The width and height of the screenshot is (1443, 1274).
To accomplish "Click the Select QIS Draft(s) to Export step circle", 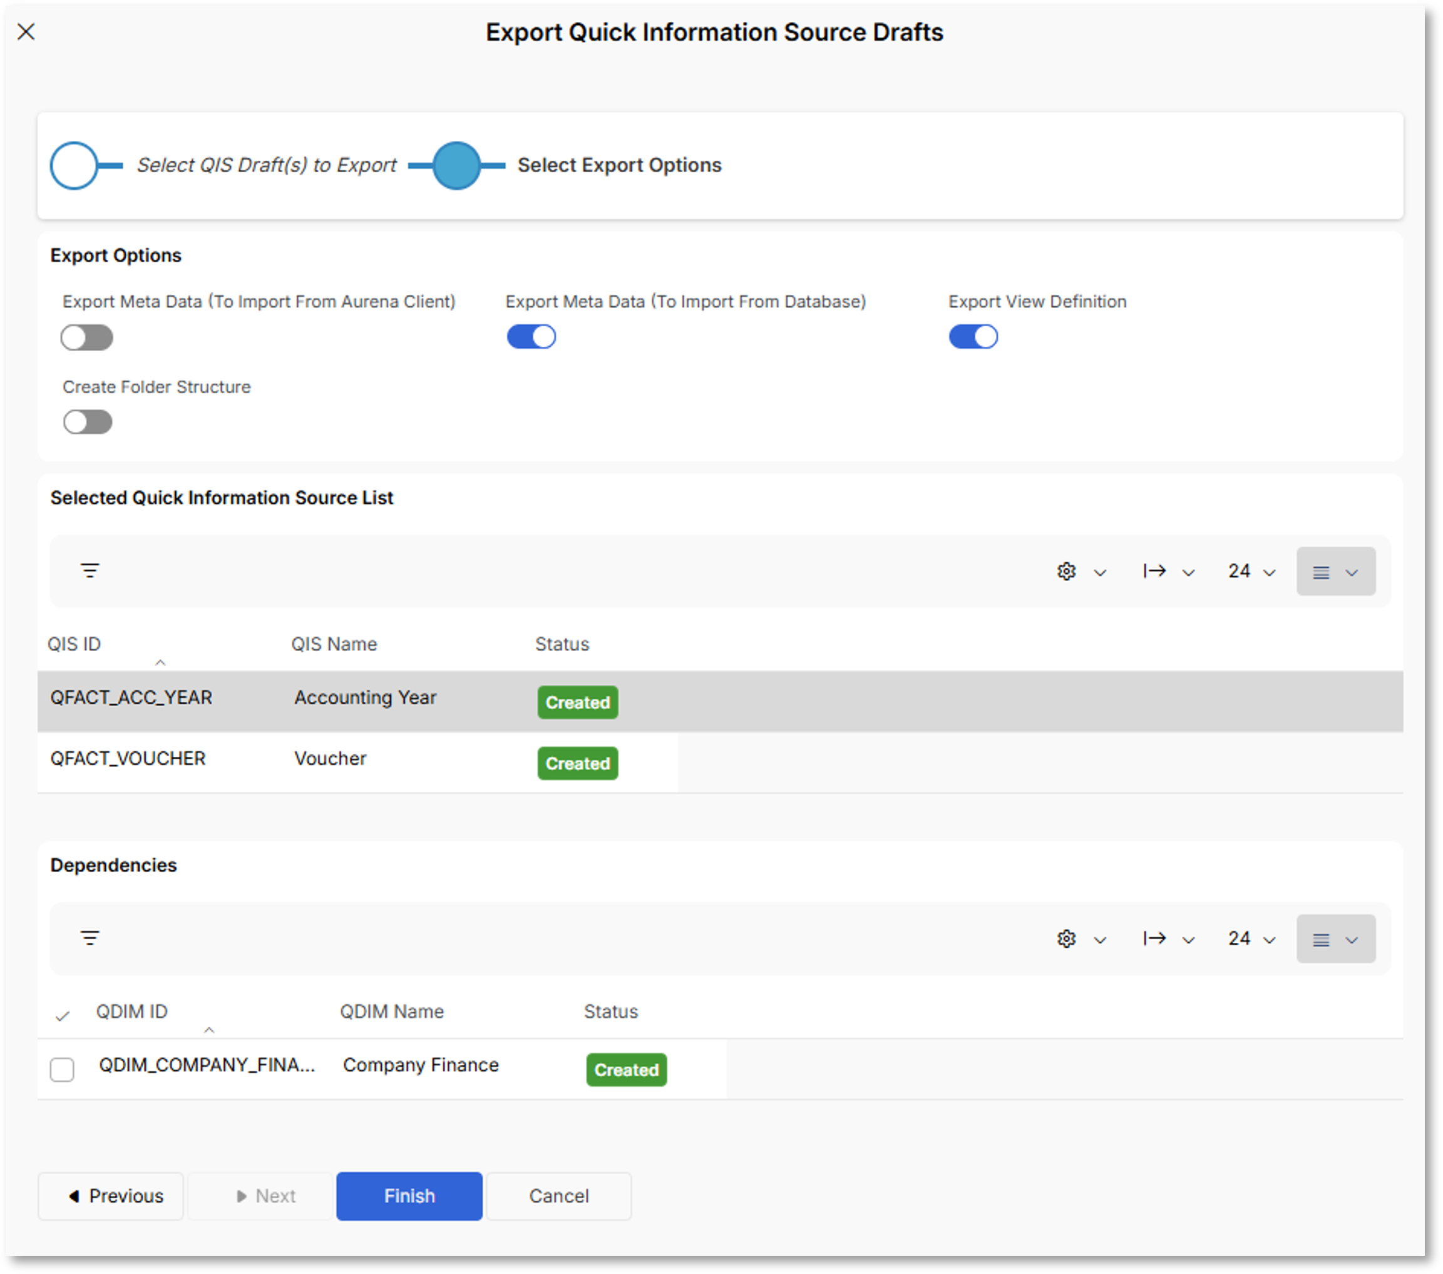I will click(x=73, y=166).
